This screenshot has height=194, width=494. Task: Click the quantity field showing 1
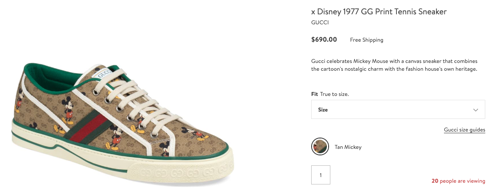[x=321, y=175]
